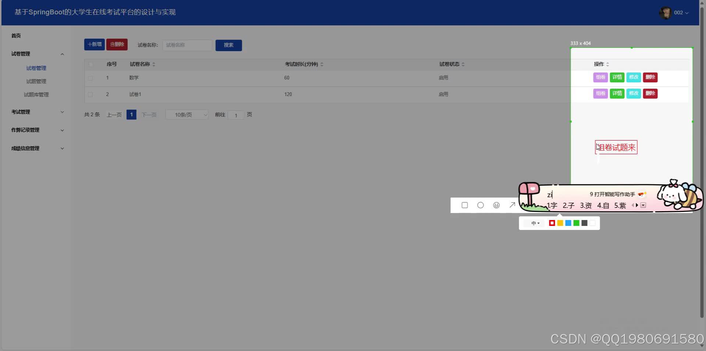Go to 首页 in the sidebar
Screen dimensions: 706x351
pyautogui.click(x=16, y=36)
